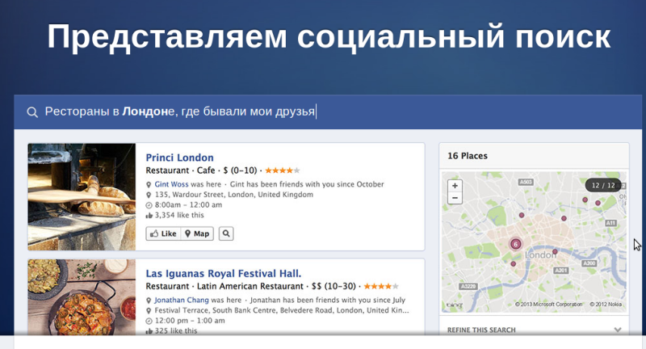Click clock icon beside 8:00am hours
Screen dimensions: 646x349
pos(149,204)
